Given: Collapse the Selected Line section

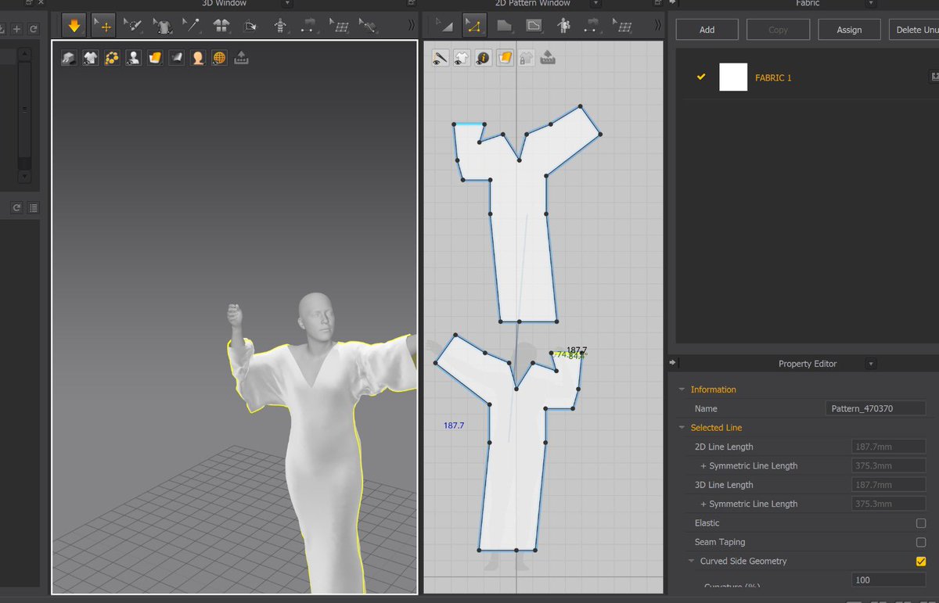Looking at the screenshot, I should [682, 428].
